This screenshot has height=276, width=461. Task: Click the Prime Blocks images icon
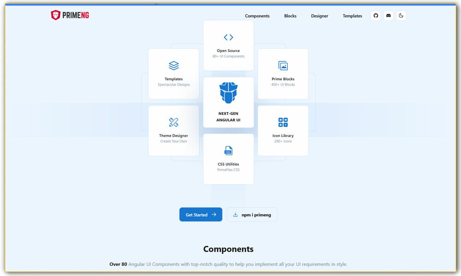pyautogui.click(x=283, y=66)
